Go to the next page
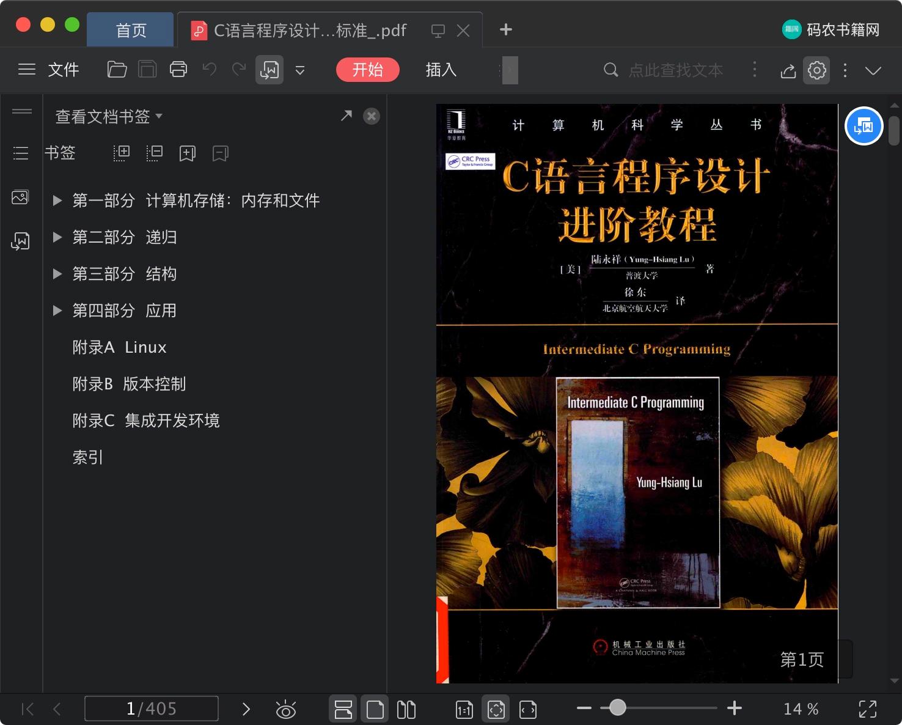Viewport: 902px width, 725px height. [x=246, y=709]
